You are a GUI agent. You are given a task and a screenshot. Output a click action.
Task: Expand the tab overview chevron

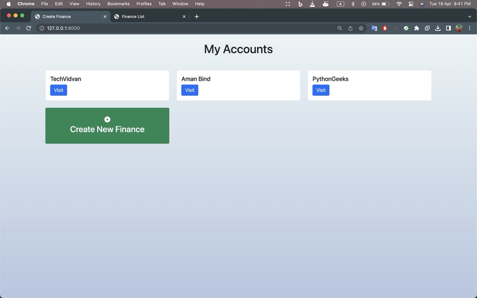470,16
